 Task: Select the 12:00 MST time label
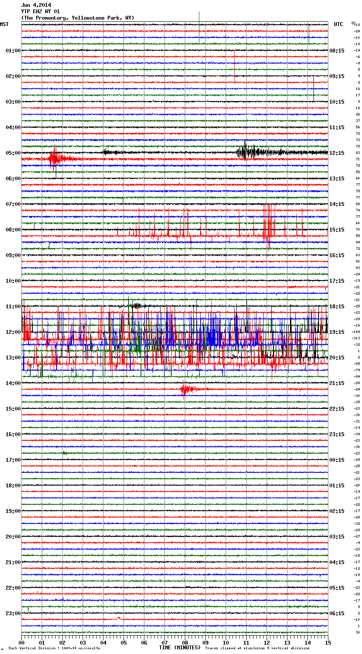coord(13,332)
